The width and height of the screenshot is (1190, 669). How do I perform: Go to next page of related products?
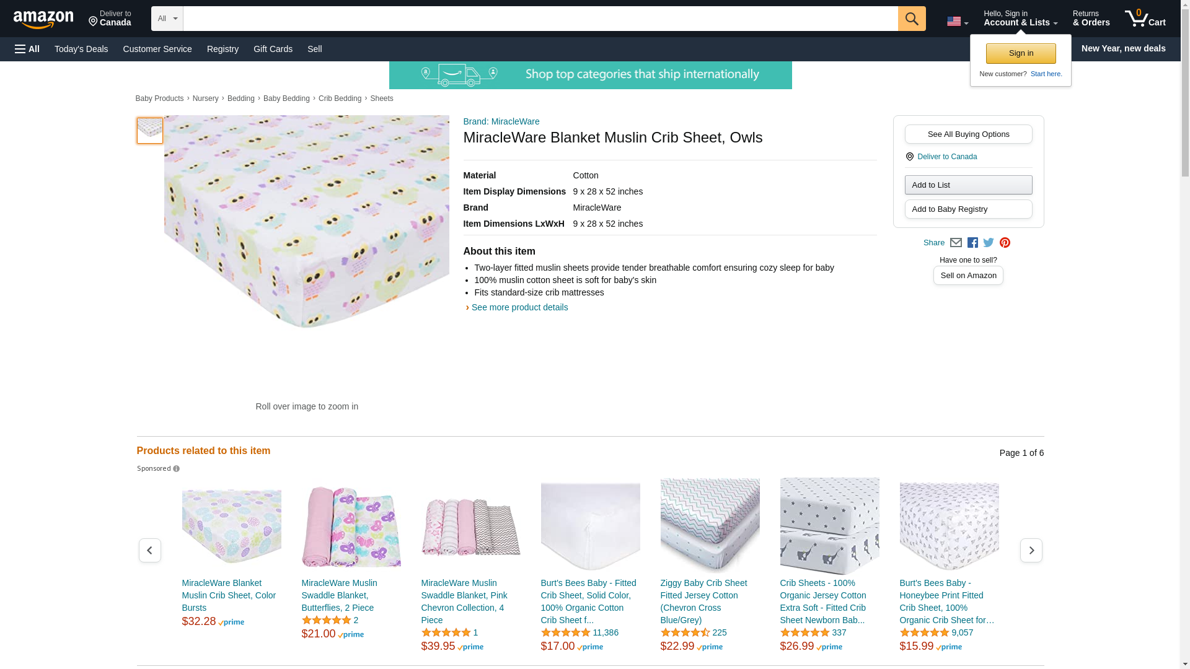1031,550
